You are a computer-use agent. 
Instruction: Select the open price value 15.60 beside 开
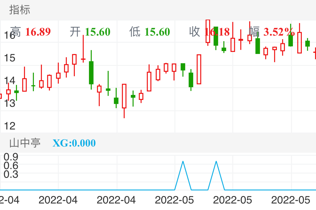[98, 32]
